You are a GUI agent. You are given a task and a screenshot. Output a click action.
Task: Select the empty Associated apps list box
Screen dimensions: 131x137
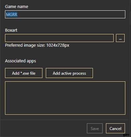pos(65,98)
